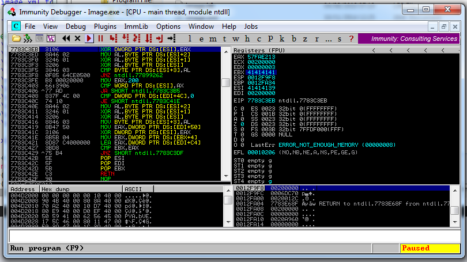Screen dimensions: 467x262
Task: Show executable modules with 'e'
Action: pos(202,39)
